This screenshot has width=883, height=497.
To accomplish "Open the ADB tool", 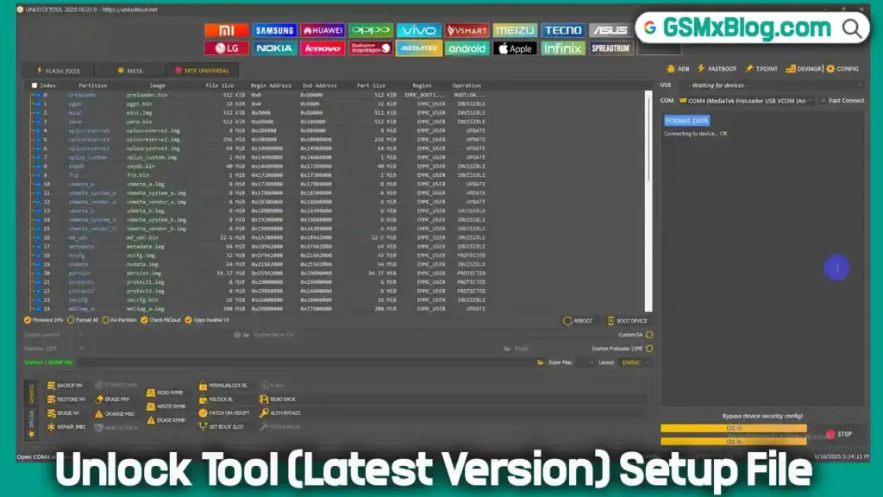I will point(678,69).
